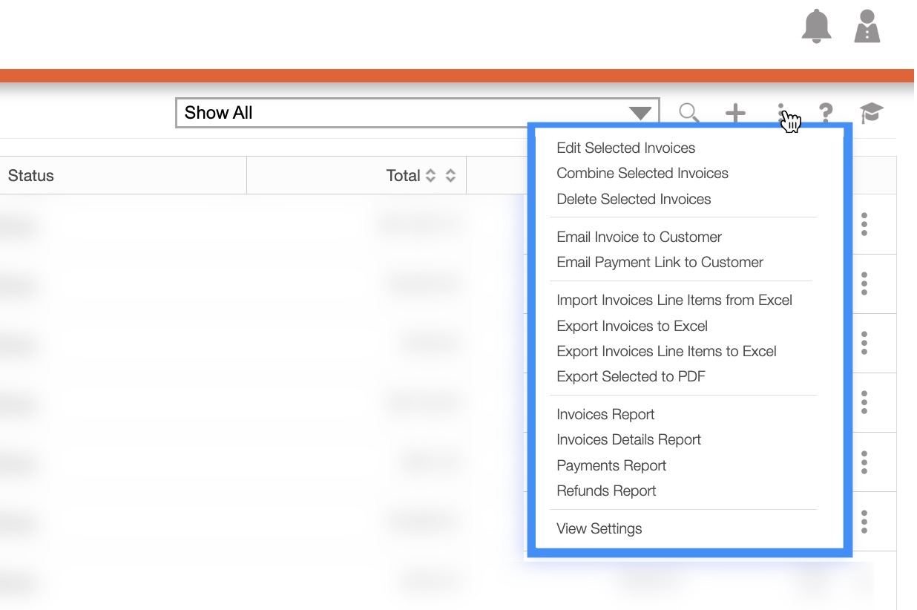Choose Delete Selected Invoices
Screen dimensions: 917x610
[634, 199]
